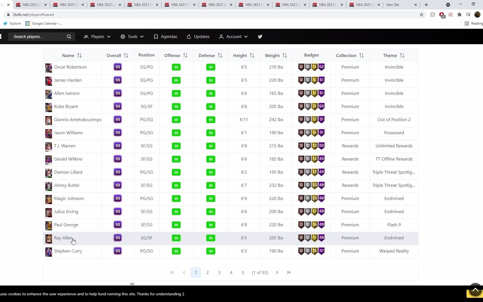
Task: Sort table by Collection
Action: tap(361, 55)
